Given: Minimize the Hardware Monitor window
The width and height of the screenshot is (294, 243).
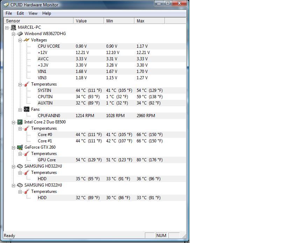Looking at the screenshot, I should pos(159,4).
